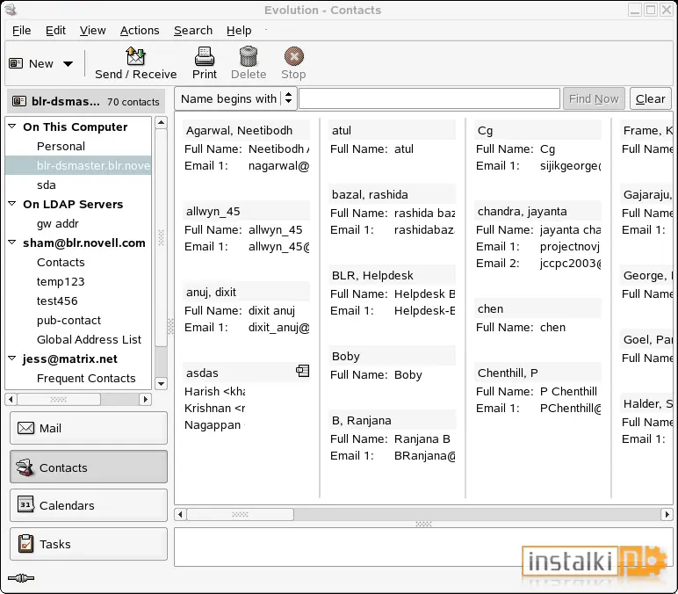Select the chandra, jayanta contact card
678x594 pixels.
click(x=537, y=236)
